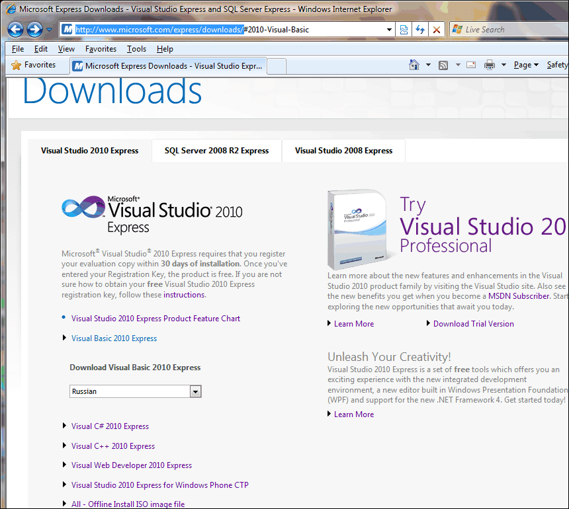Open Visual Studio 2010 Express Product Feature Chart
Screen dimensions: 569x509
(155, 319)
